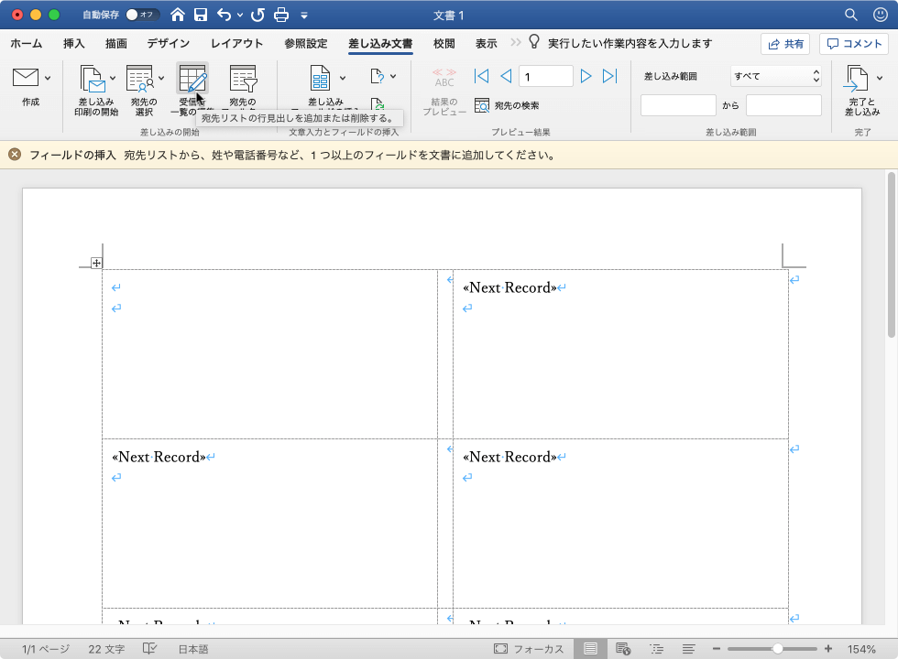Click the 154% zoom level

[861, 649]
